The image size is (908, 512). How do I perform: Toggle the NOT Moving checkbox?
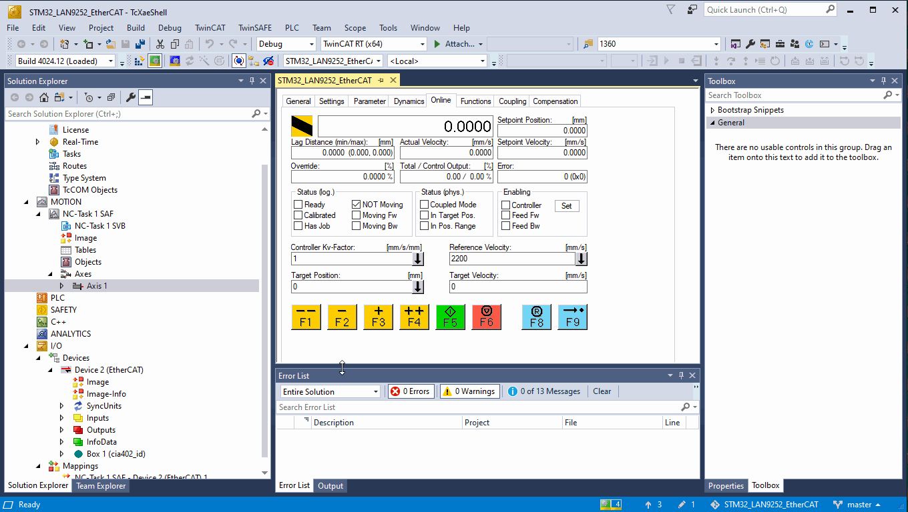tap(356, 205)
